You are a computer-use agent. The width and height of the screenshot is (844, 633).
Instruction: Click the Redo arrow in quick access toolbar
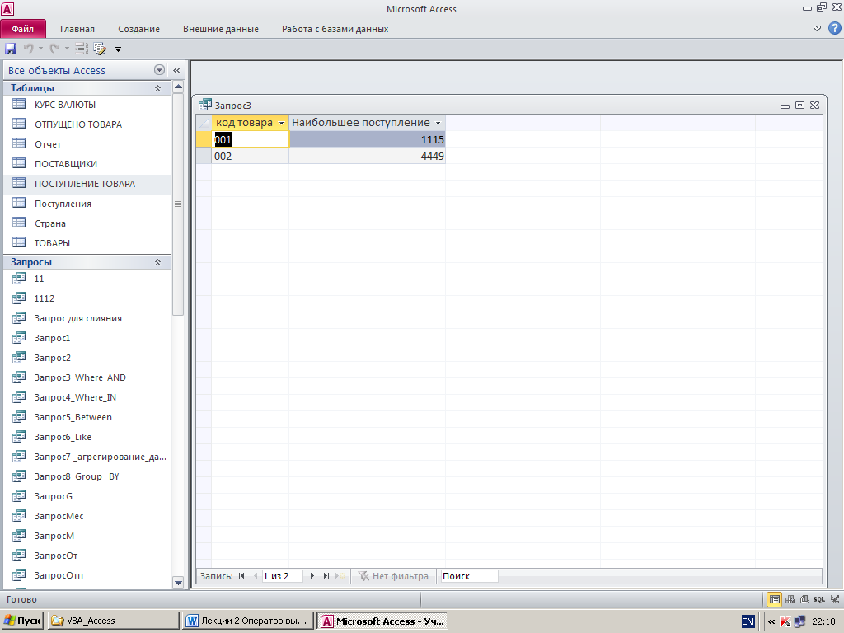(54, 49)
